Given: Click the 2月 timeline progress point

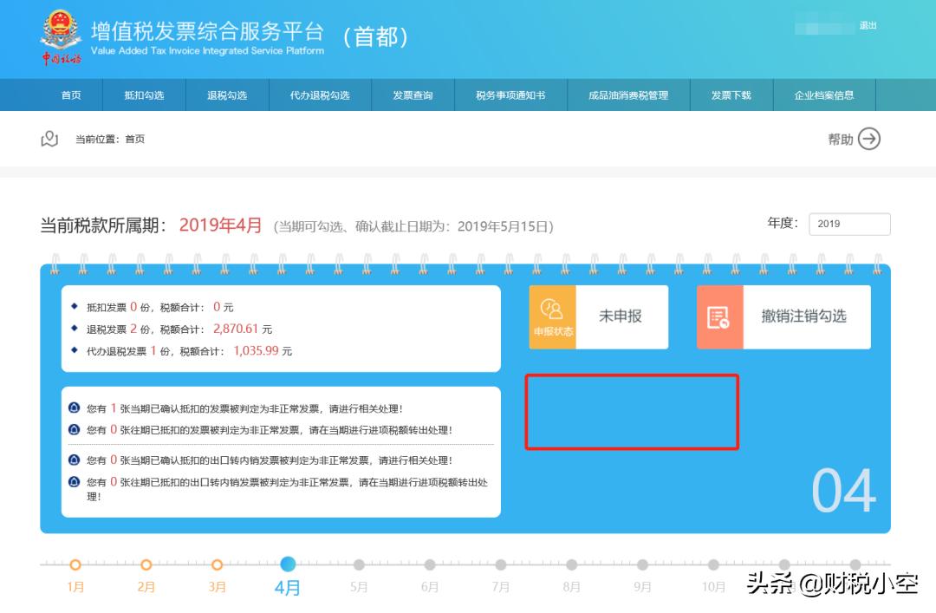Looking at the screenshot, I should coord(146,563).
